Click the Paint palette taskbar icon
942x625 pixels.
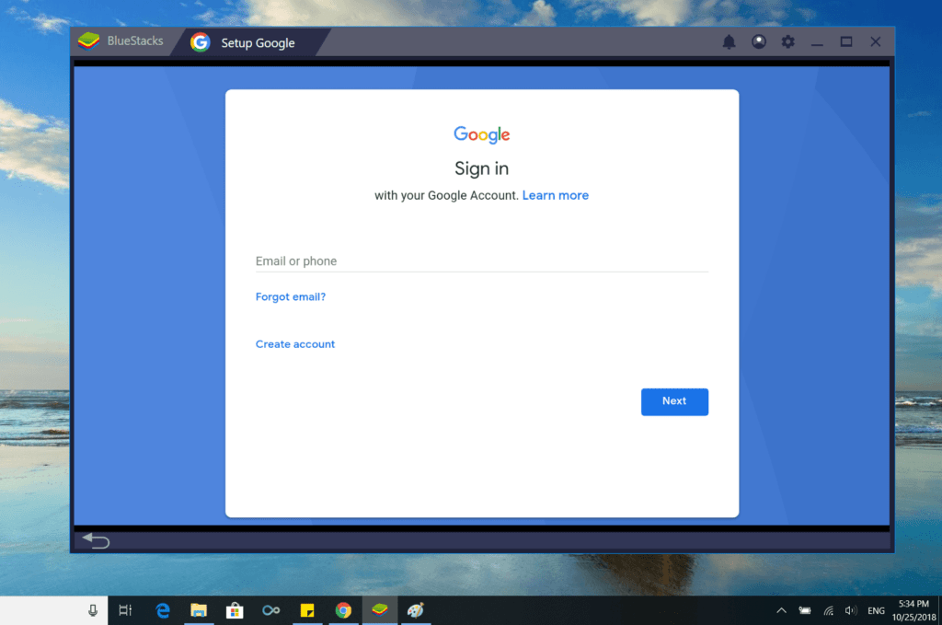415,610
